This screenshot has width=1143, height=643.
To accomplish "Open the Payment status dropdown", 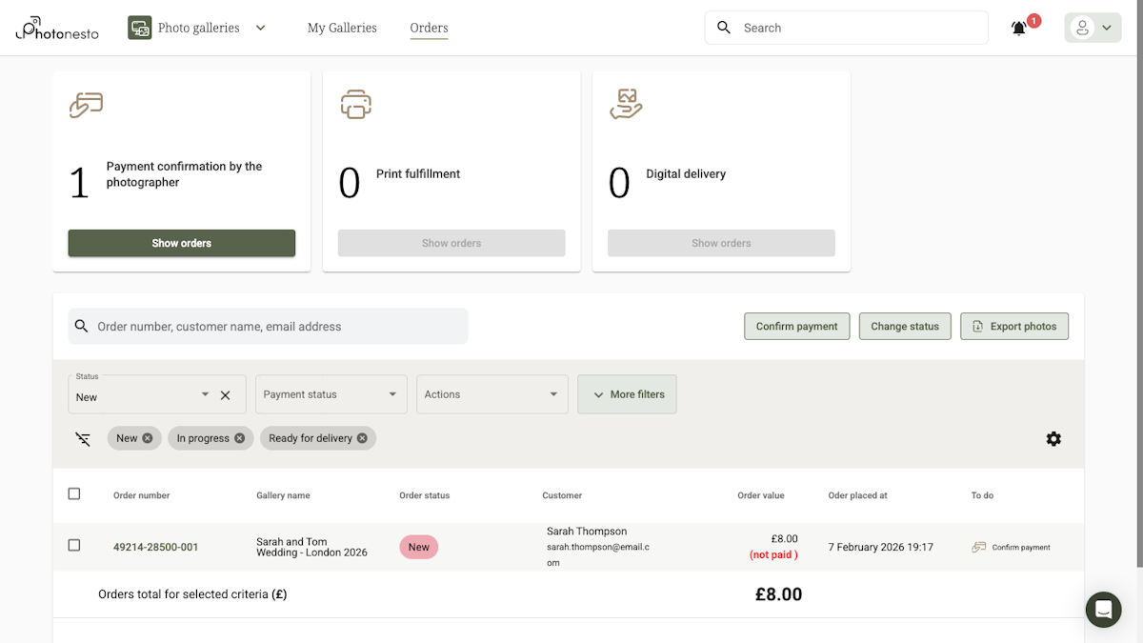I will coord(331,394).
